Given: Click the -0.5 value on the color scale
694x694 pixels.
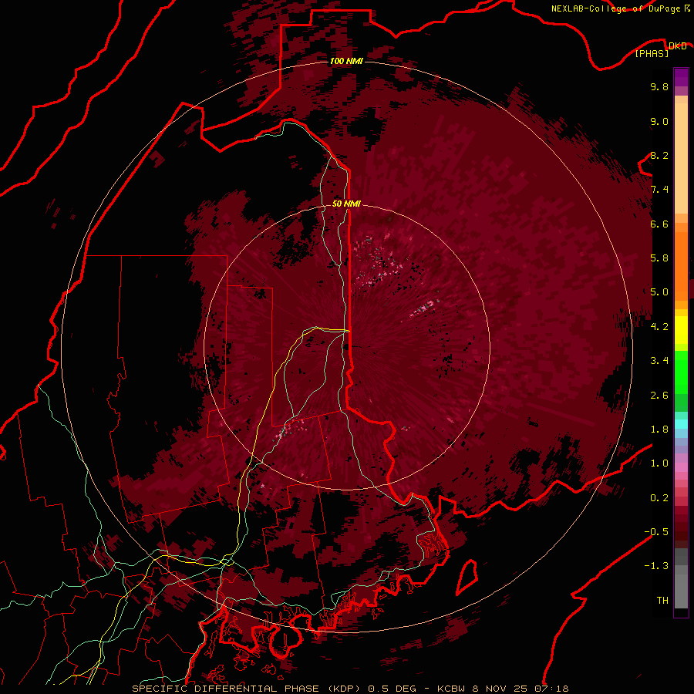Looking at the screenshot, I should (x=656, y=532).
